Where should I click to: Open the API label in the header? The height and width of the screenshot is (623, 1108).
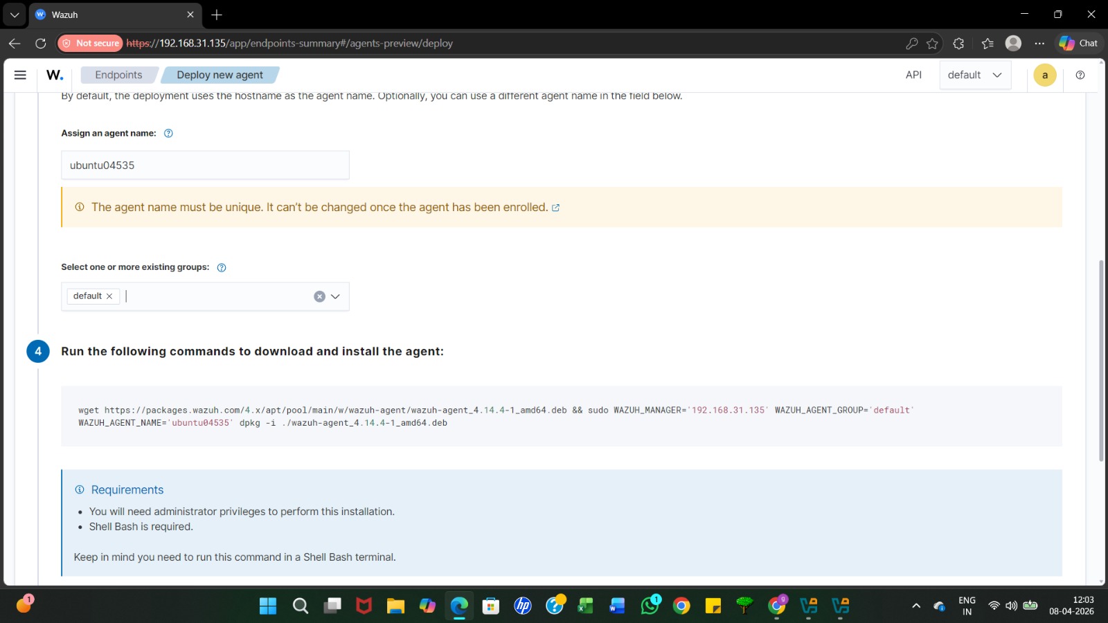913,75
